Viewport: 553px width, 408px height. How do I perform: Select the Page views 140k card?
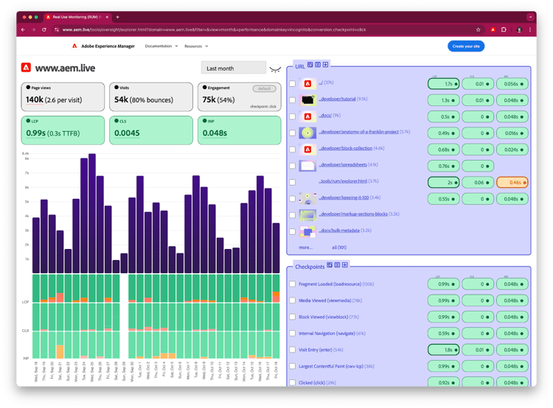63,97
